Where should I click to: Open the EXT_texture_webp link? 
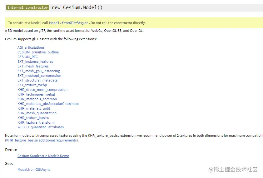point(32,85)
